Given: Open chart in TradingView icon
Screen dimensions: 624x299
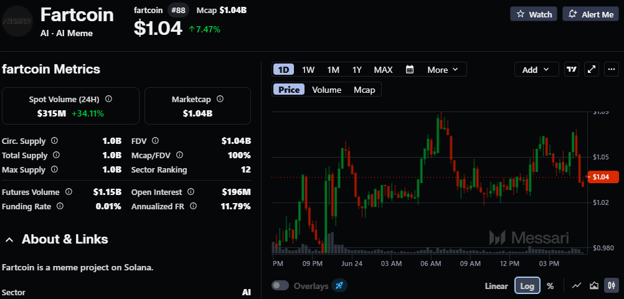Looking at the screenshot, I should click(572, 69).
